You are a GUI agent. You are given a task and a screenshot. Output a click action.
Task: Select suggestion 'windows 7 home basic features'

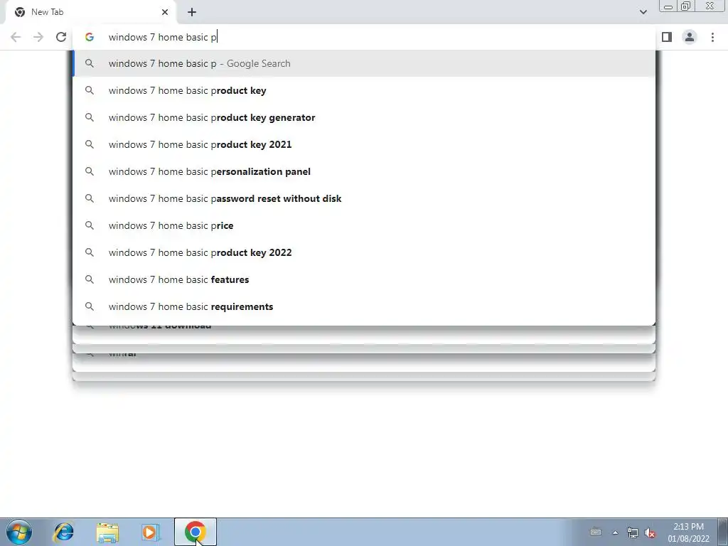click(364, 279)
